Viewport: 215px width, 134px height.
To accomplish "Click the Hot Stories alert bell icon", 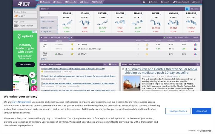I will click(198, 64).
